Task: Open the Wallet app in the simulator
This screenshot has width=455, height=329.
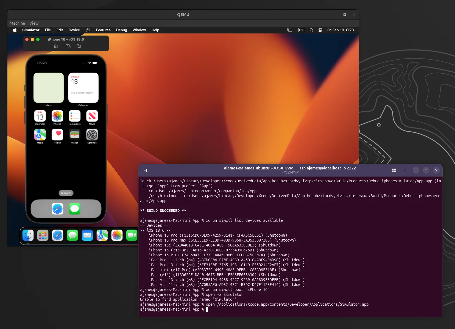Action: point(74,134)
